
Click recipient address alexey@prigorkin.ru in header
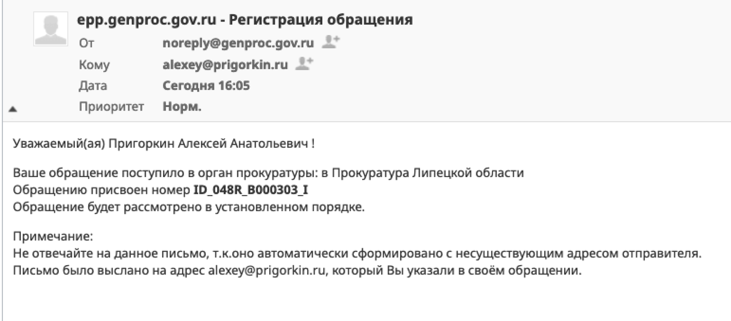225,65
